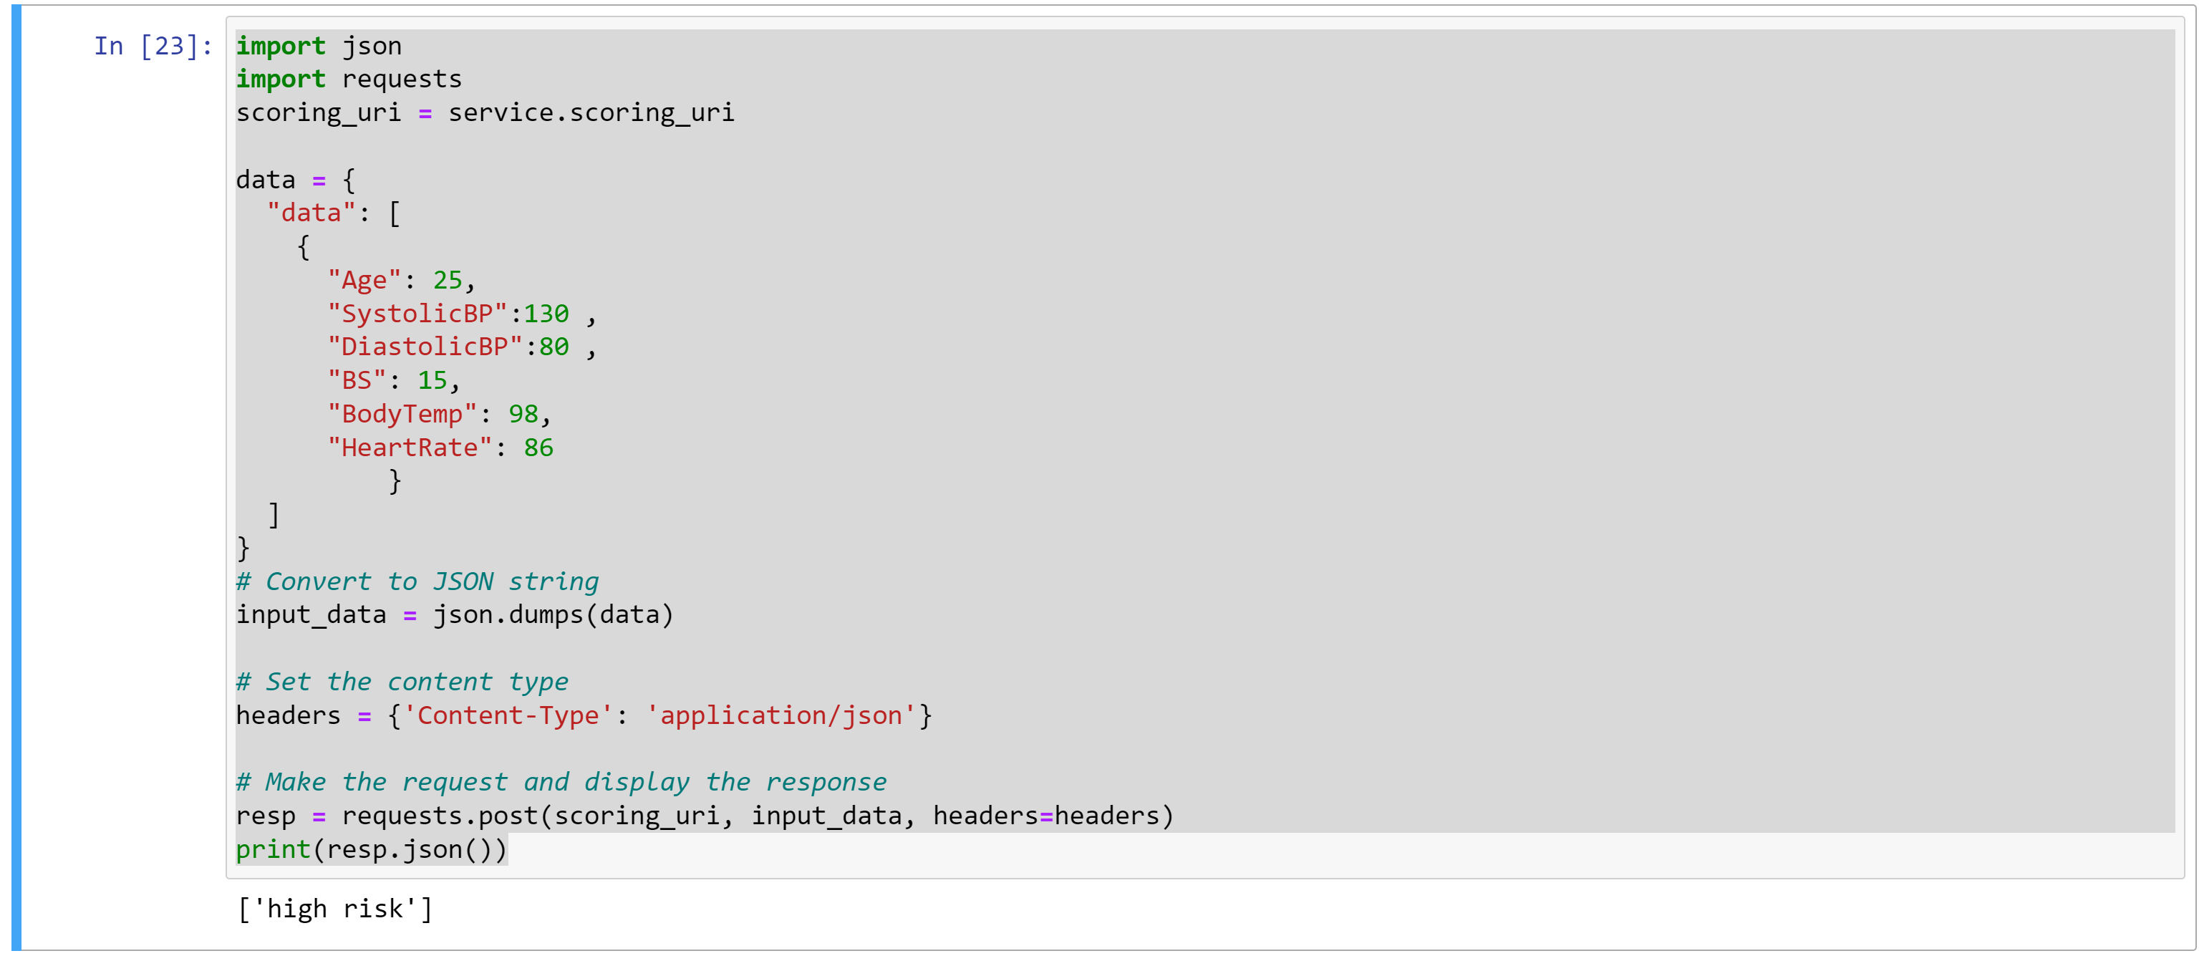The height and width of the screenshot is (961, 2199).
Task: Click the "BS": 15 entry
Action: pyautogui.click(x=394, y=381)
